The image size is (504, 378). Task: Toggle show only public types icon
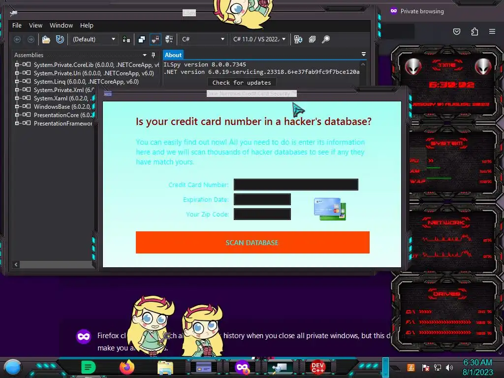(141, 39)
